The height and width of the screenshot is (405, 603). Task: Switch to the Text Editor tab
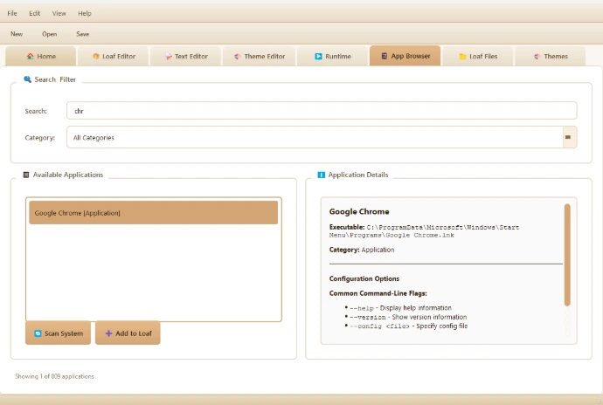pos(186,56)
